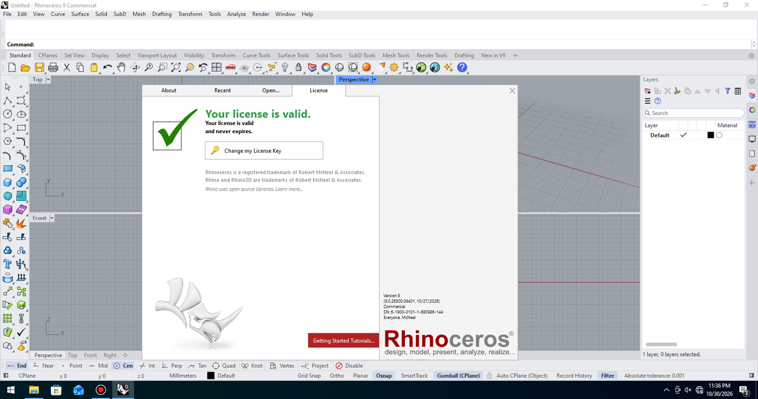
Task: Open Options via the gear icon in toolbar
Action: click(394, 67)
